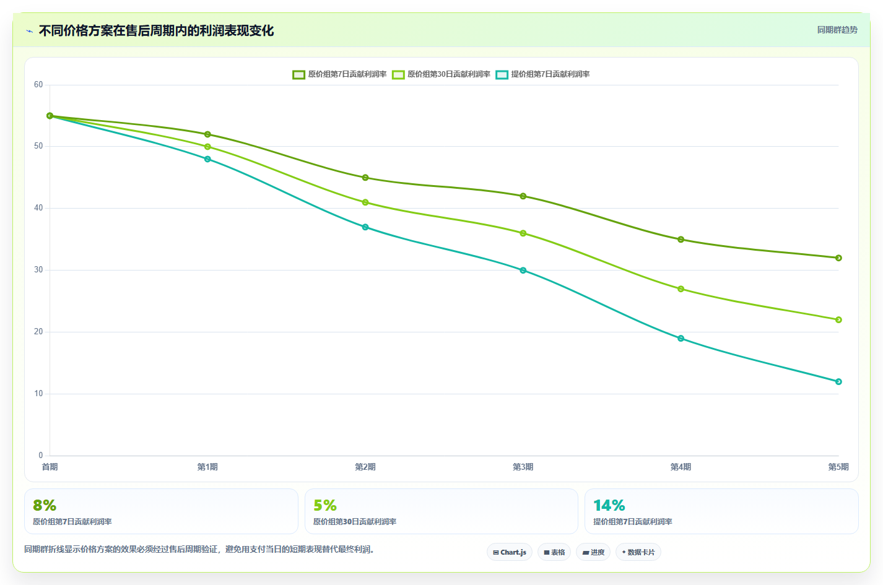Click the chart title 不同价格方案在售后周期内的利润表现变化
Screen dimensions: 883x585
pyautogui.click(x=156, y=31)
